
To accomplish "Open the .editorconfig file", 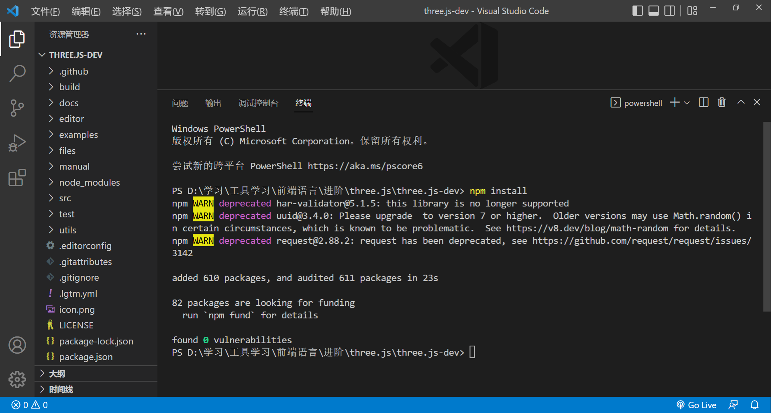I will 96,246.
